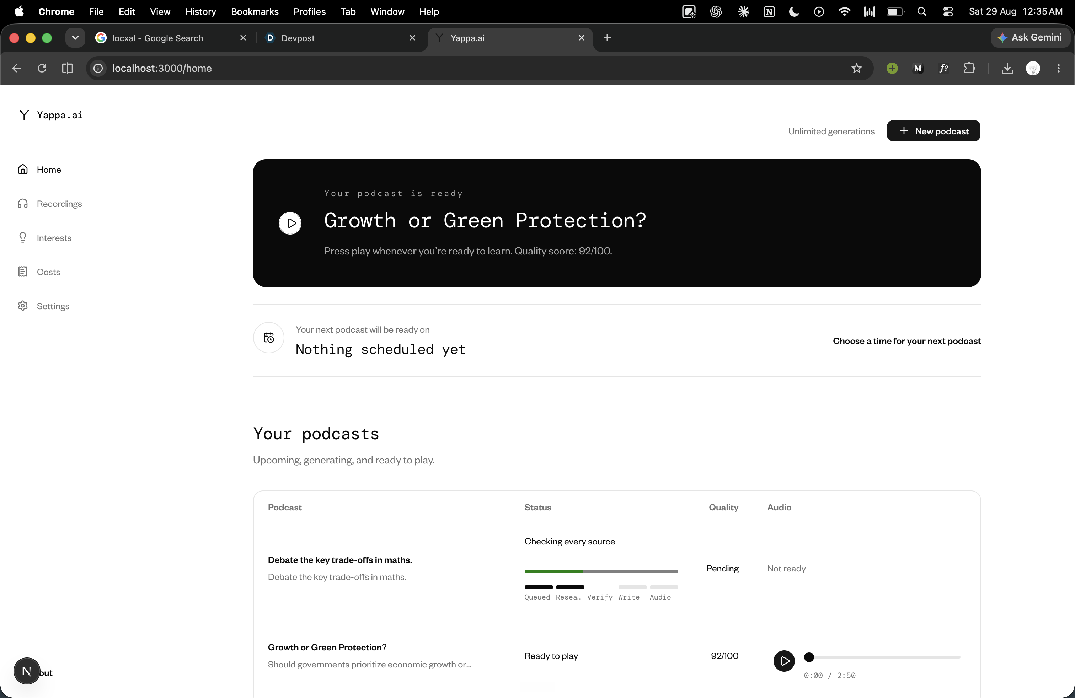This screenshot has width=1075, height=698.
Task: Click the Verify stage label
Action: pyautogui.click(x=599, y=597)
